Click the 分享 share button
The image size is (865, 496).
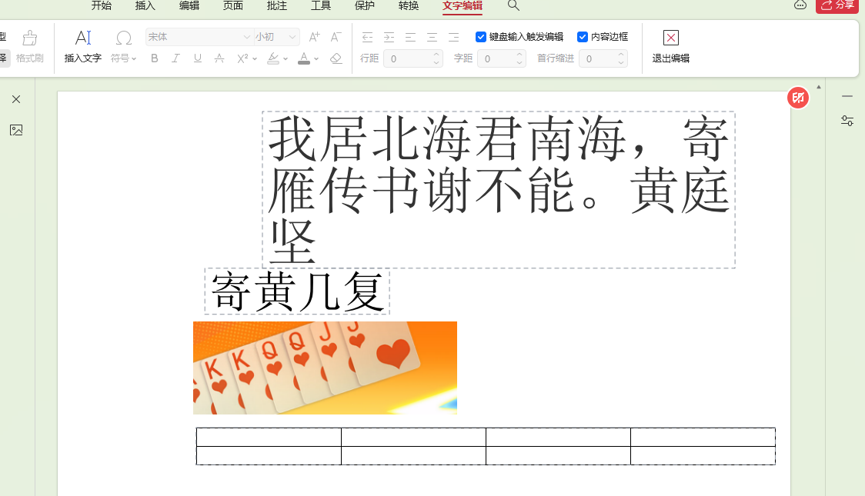point(837,5)
